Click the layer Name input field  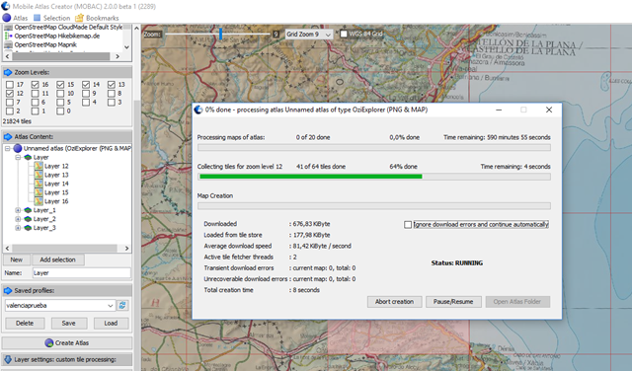click(x=81, y=272)
